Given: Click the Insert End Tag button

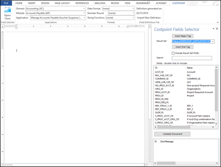Looking at the screenshot, I should [x=183, y=47].
